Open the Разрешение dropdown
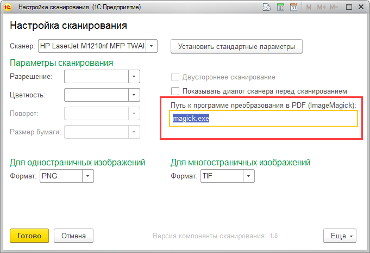Image resolution: width=370 pixels, height=253 pixels. tap(134, 77)
